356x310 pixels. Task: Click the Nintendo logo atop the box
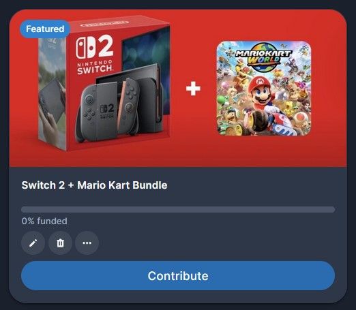point(105,23)
